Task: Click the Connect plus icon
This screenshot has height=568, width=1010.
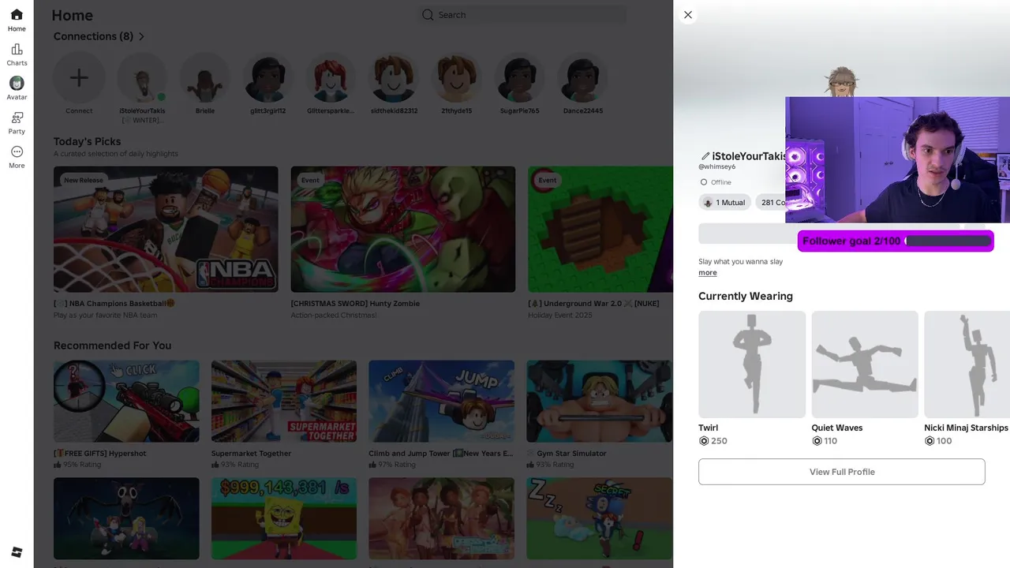Action: (79, 77)
